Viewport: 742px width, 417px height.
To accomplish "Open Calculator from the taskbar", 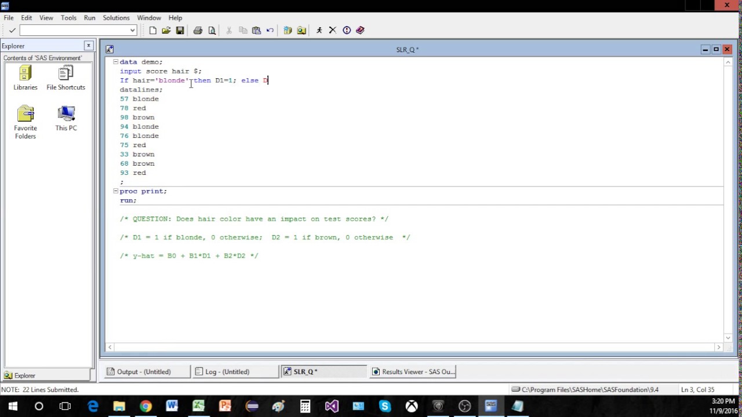I will 305,407.
